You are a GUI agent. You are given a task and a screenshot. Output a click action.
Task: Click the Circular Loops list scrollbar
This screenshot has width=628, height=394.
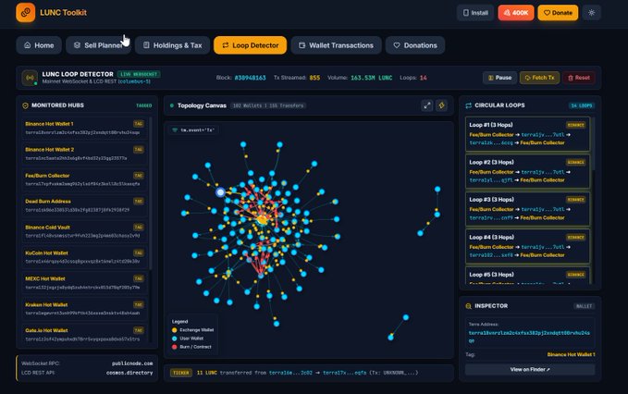point(593,144)
